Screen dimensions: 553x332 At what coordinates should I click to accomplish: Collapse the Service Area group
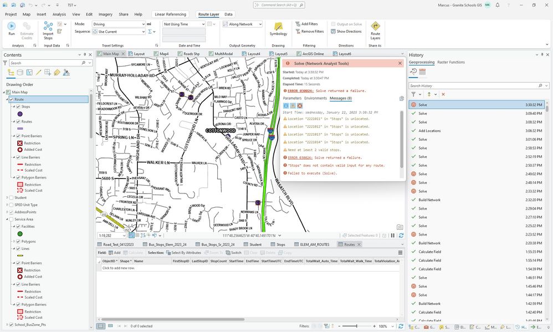pyautogui.click(x=7, y=219)
